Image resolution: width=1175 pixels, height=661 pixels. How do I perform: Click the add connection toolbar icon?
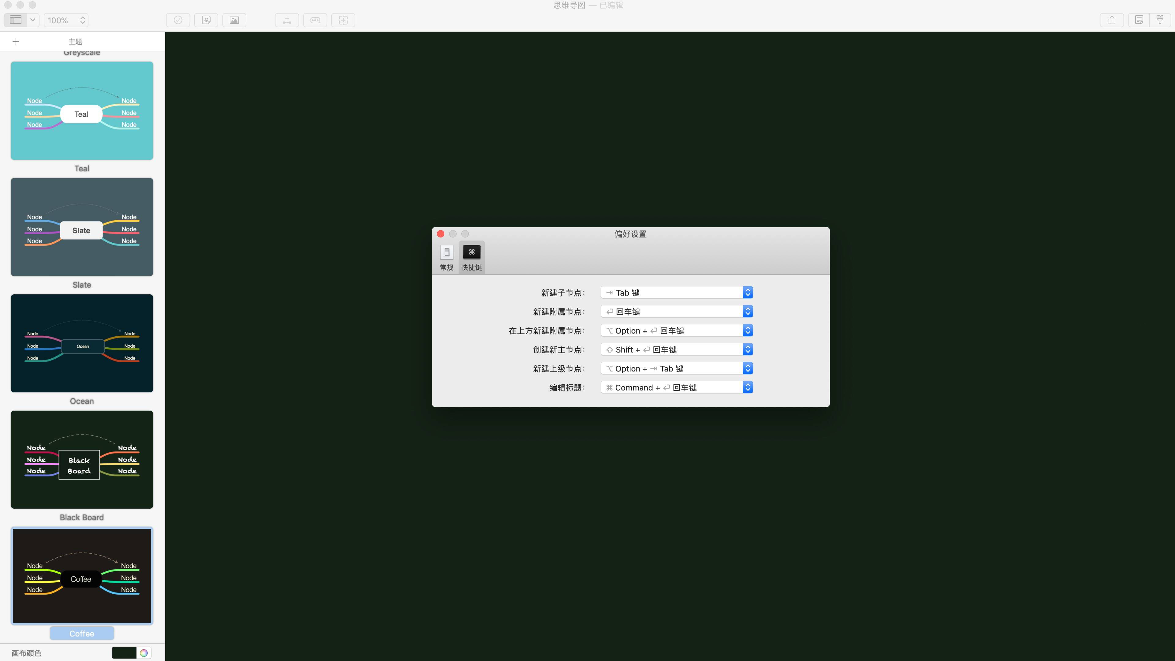coord(287,20)
